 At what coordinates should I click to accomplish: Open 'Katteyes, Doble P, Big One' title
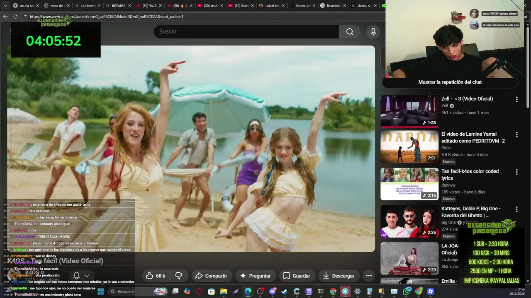click(471, 212)
